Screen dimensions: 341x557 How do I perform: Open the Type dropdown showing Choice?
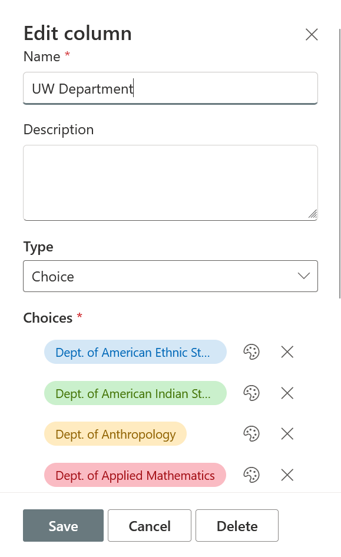click(x=170, y=276)
